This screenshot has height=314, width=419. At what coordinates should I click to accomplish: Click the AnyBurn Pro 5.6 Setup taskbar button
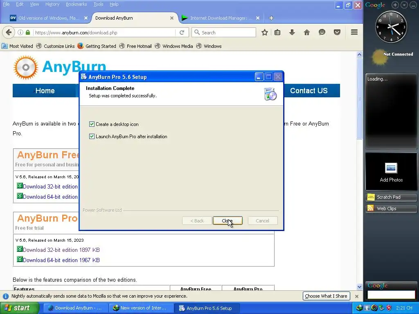206,308
